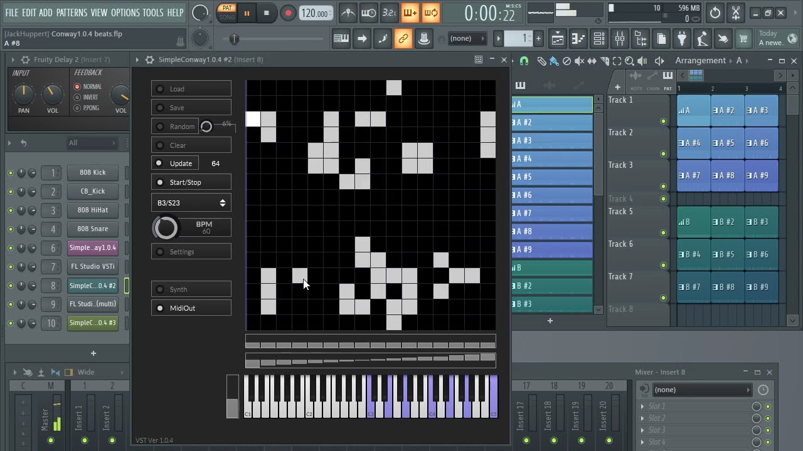The width and height of the screenshot is (803, 451).
Task: Open SimpleConway plugin gear options
Action: point(149,60)
